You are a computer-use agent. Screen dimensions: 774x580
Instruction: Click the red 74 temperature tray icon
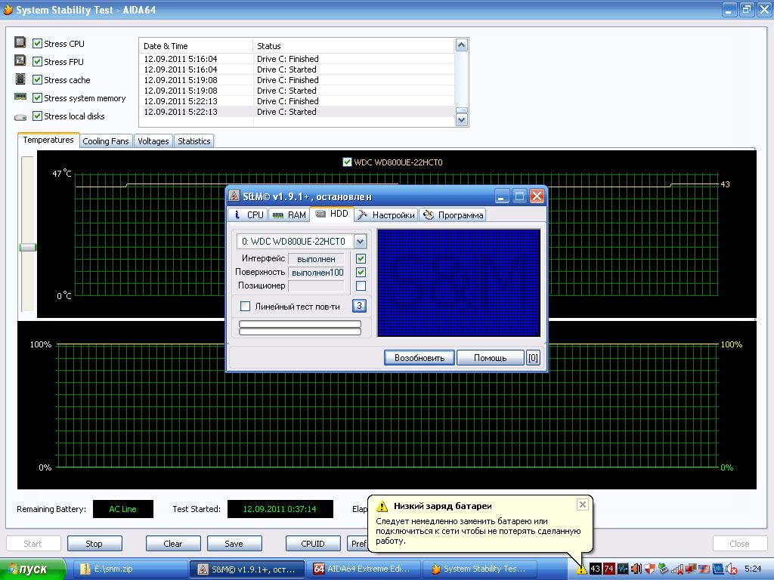(x=609, y=569)
